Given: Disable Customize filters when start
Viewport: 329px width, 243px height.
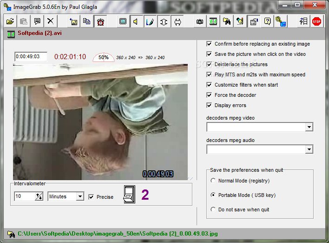Looking at the screenshot, I should (x=209, y=85).
